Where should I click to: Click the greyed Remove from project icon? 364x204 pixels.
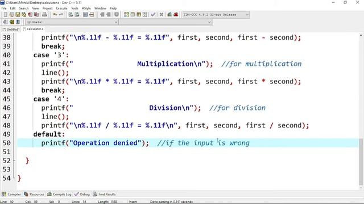point(109,15)
